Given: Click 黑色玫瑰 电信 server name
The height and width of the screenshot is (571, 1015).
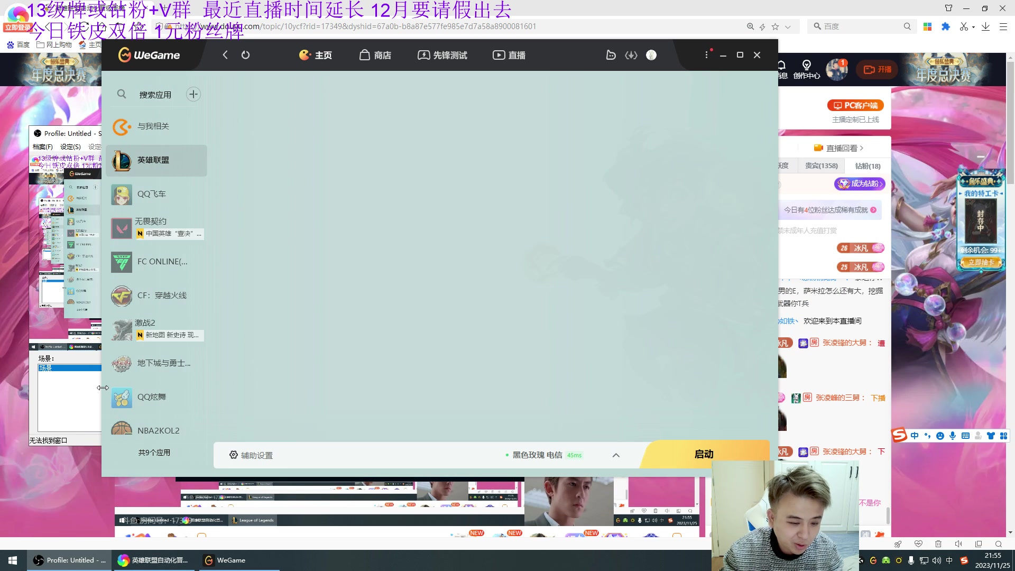Looking at the screenshot, I should pyautogui.click(x=537, y=455).
